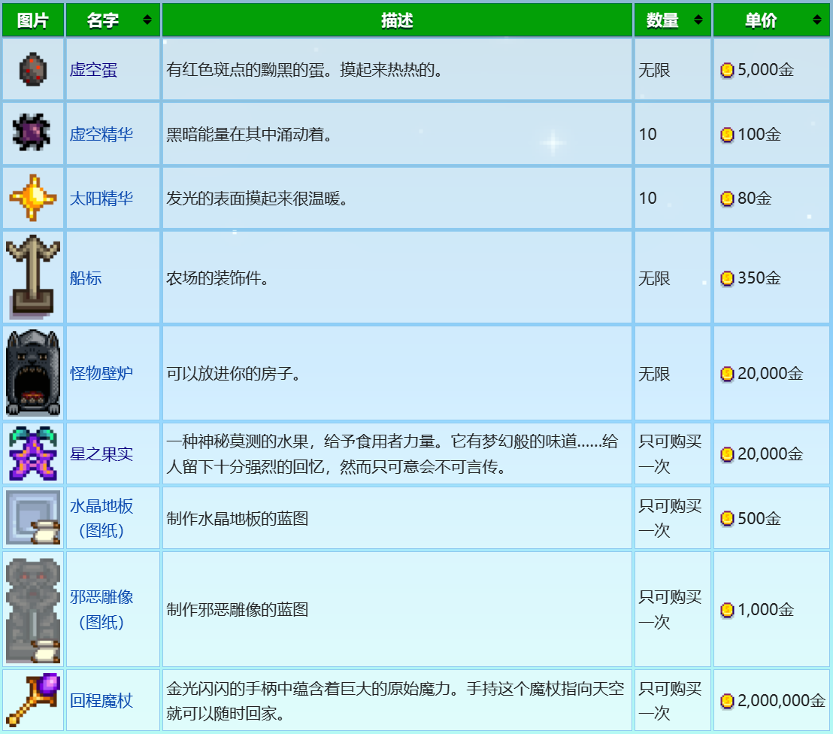Click the Crystal Floor blueprint (水晶地板) image
This screenshot has width=833, height=734.
point(32,517)
